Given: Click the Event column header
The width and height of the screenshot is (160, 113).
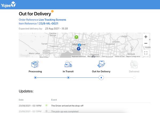Looking at the screenshot, I should [x=54, y=100].
